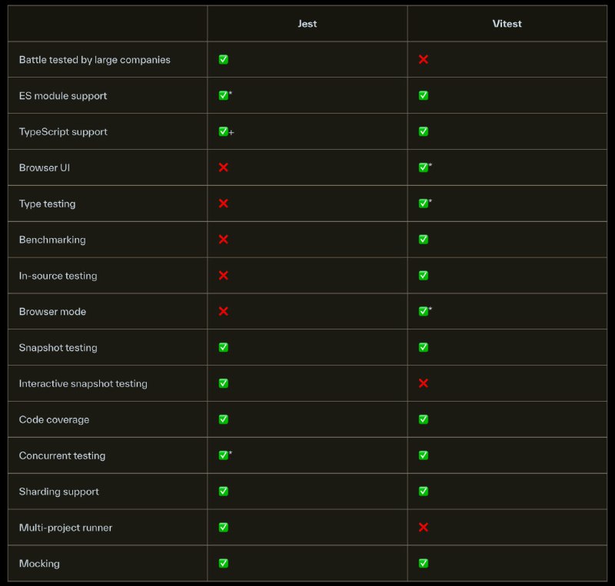This screenshot has height=586, width=615.
Task: Click Vitest's check for Sharding support
Action: [x=423, y=492]
